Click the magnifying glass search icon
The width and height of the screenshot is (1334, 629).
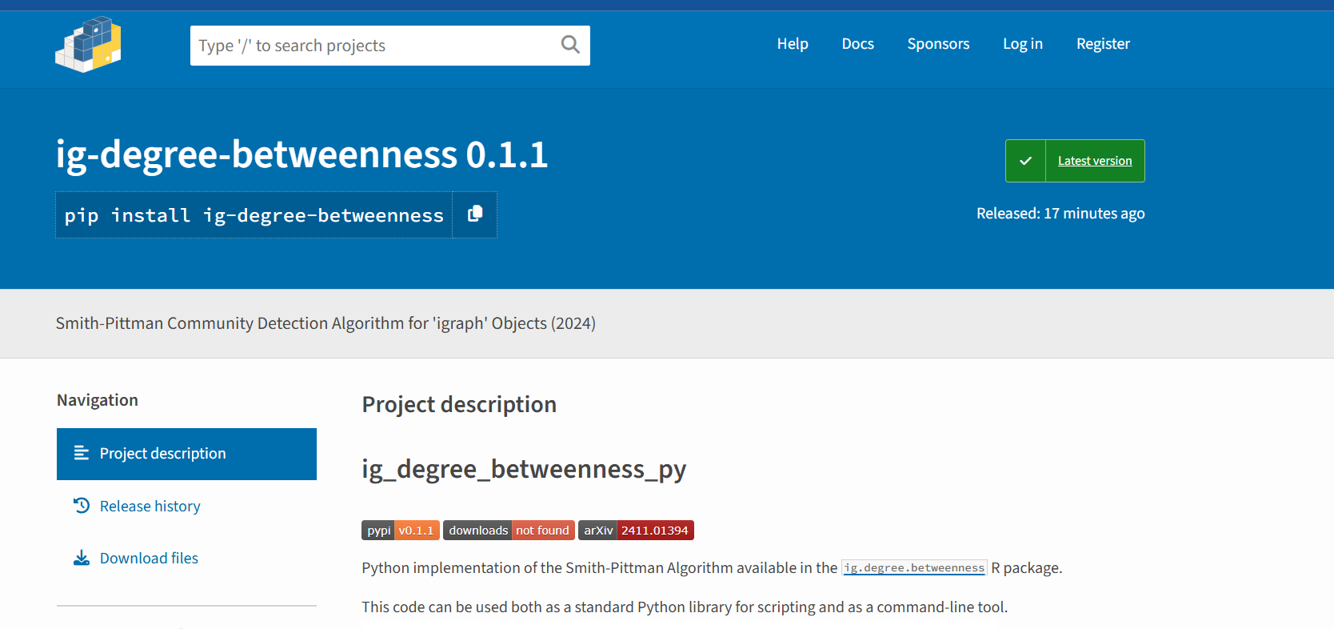coord(570,45)
